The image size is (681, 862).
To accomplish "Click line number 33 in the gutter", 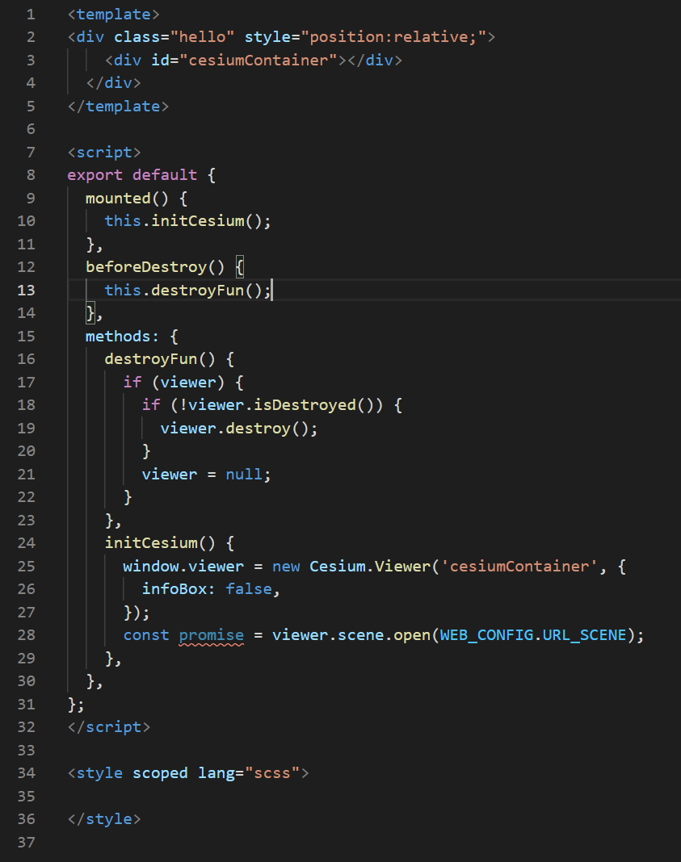I will (x=26, y=750).
